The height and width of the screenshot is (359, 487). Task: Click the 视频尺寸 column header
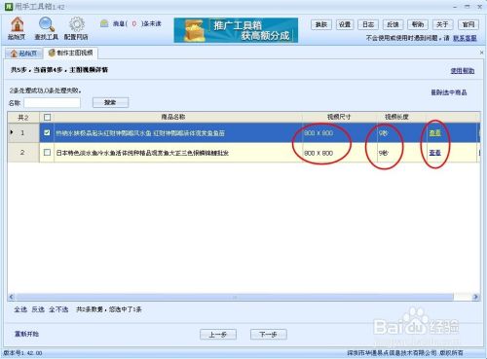pos(339,117)
